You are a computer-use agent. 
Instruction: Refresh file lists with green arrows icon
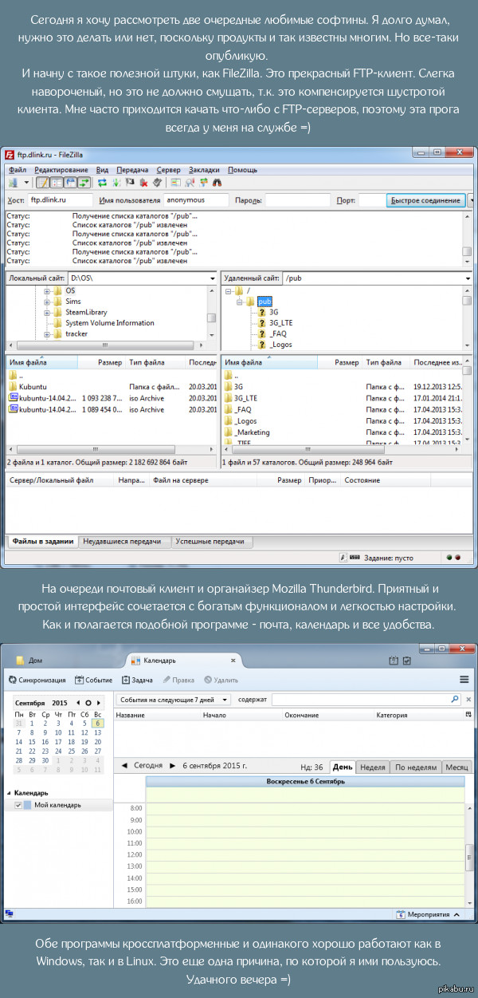pyautogui.click(x=102, y=182)
